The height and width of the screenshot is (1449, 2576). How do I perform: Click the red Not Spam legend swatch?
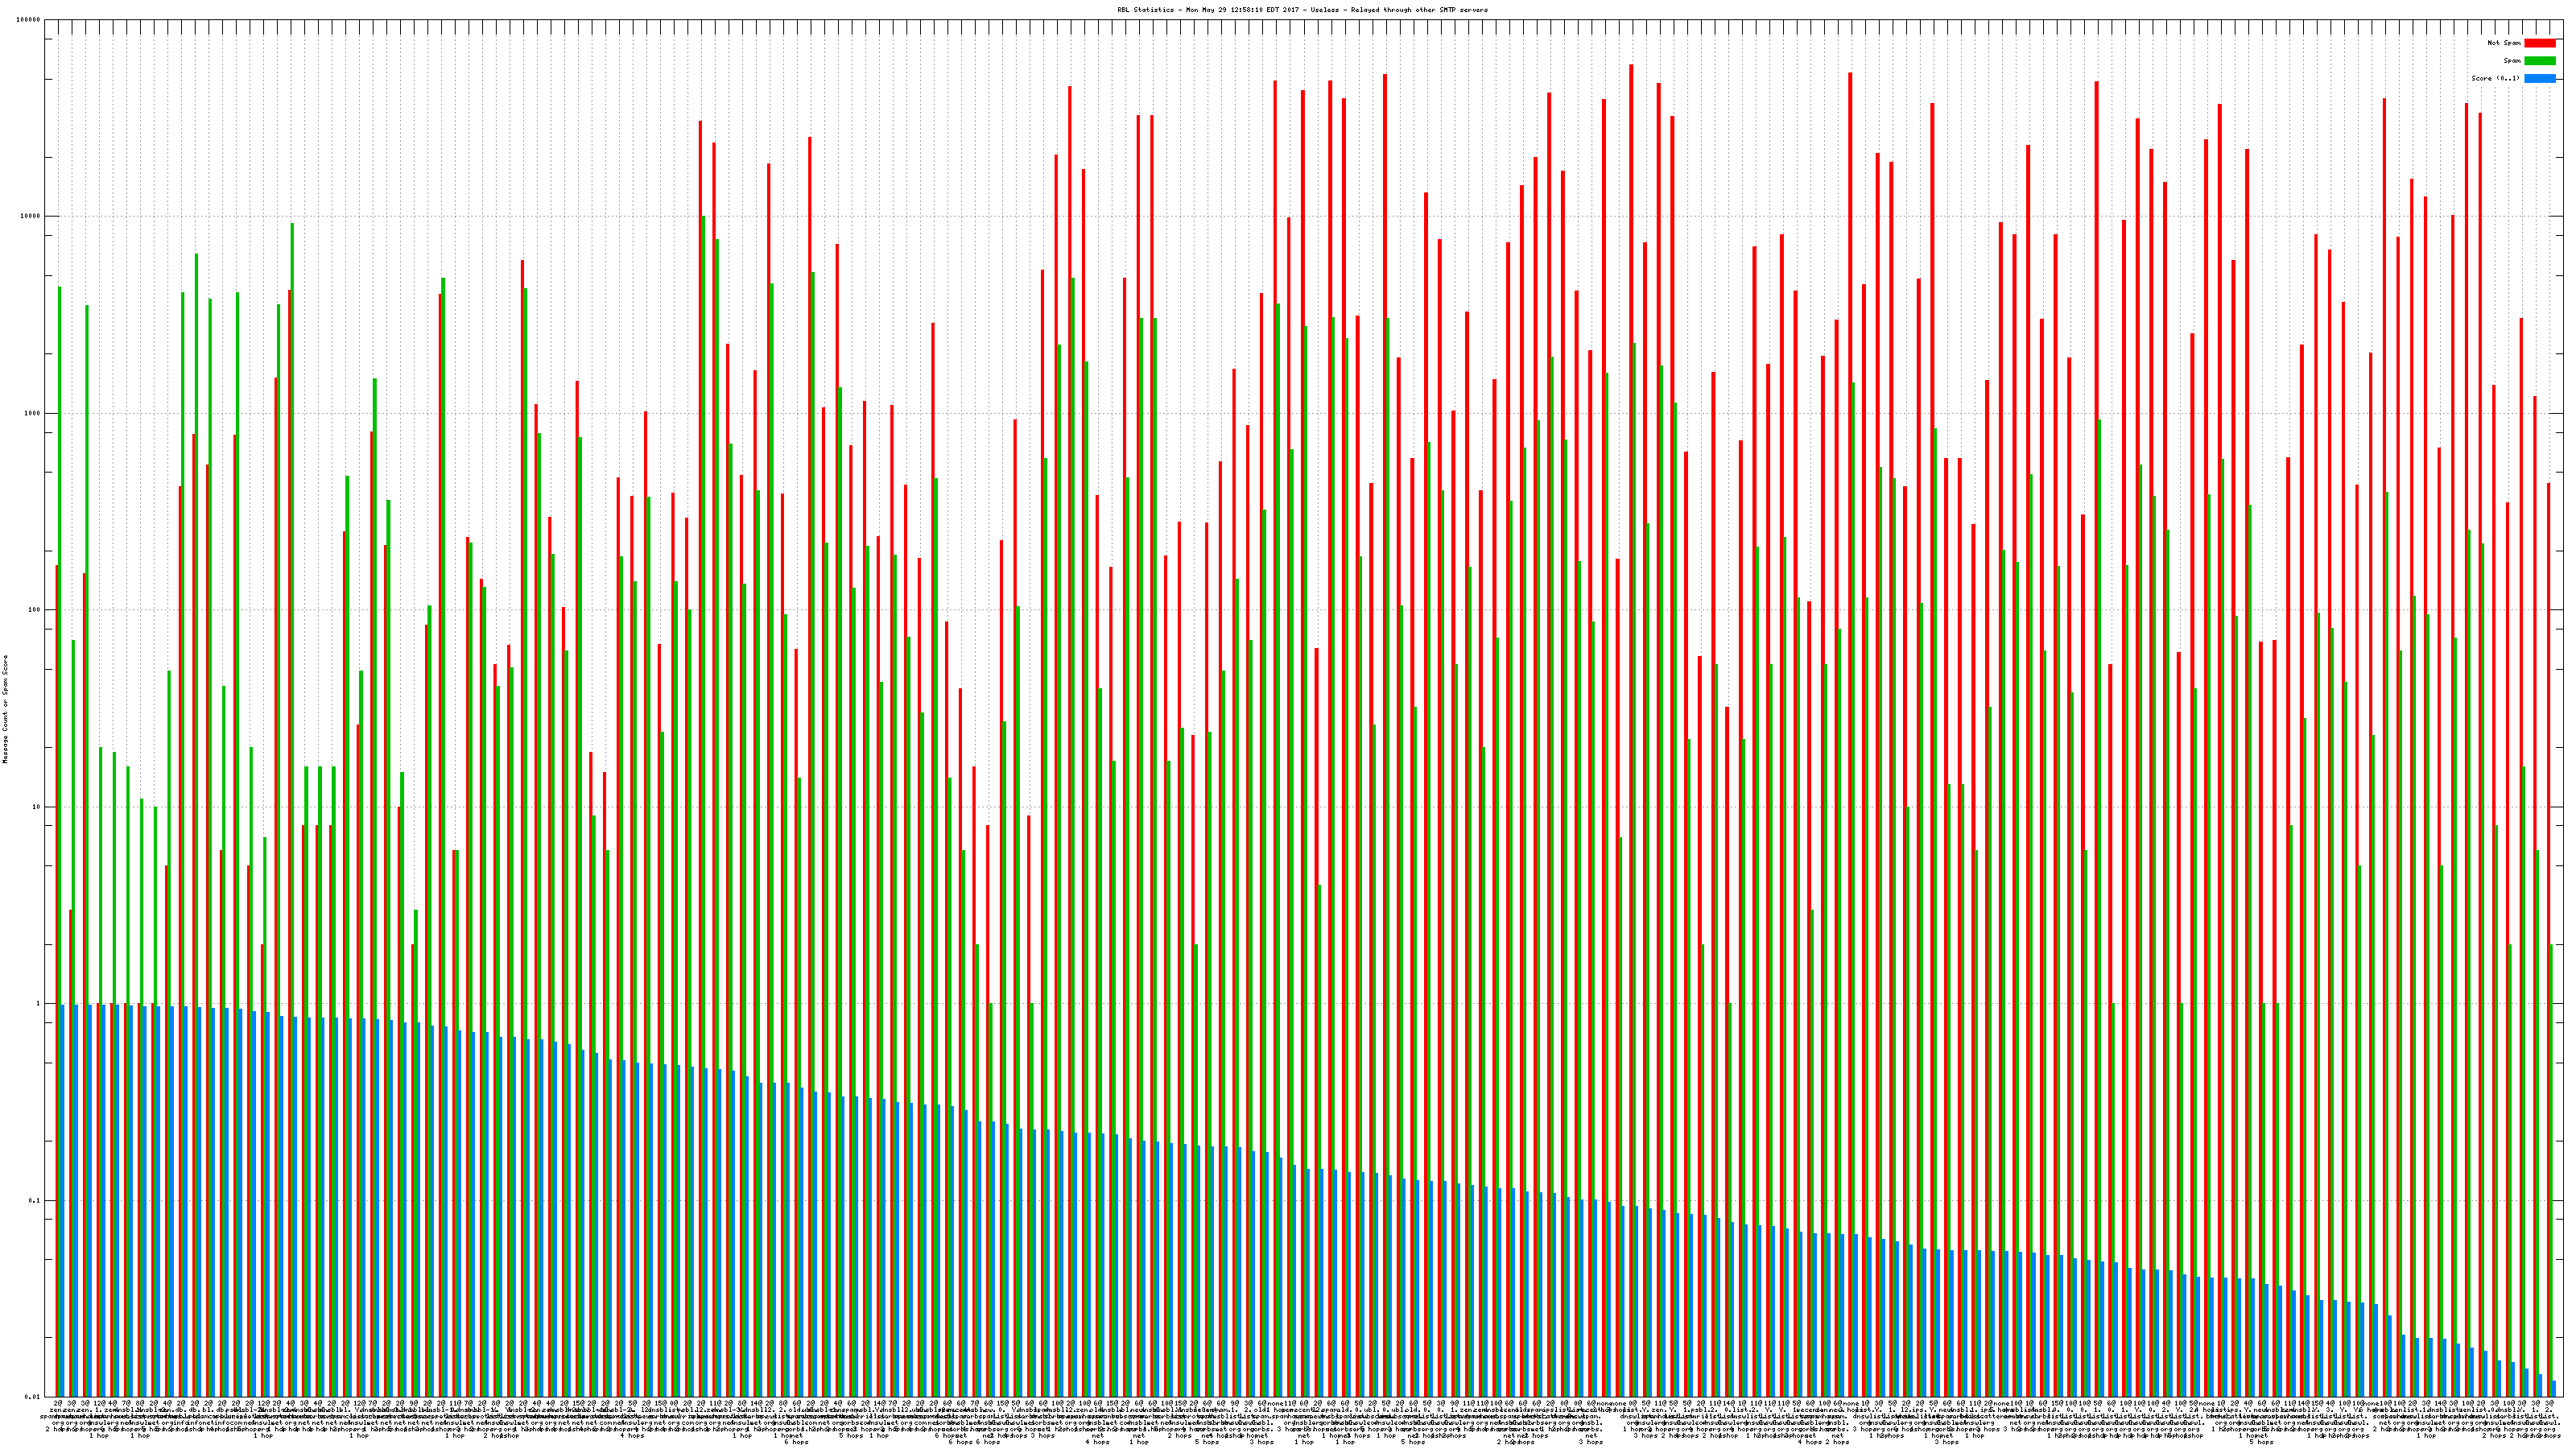click(x=2539, y=43)
